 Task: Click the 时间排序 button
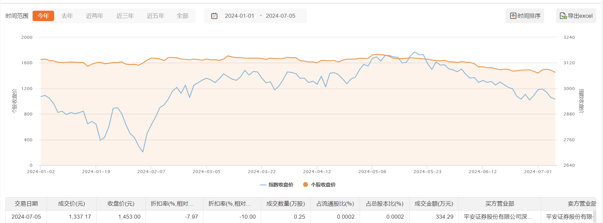coord(525,16)
